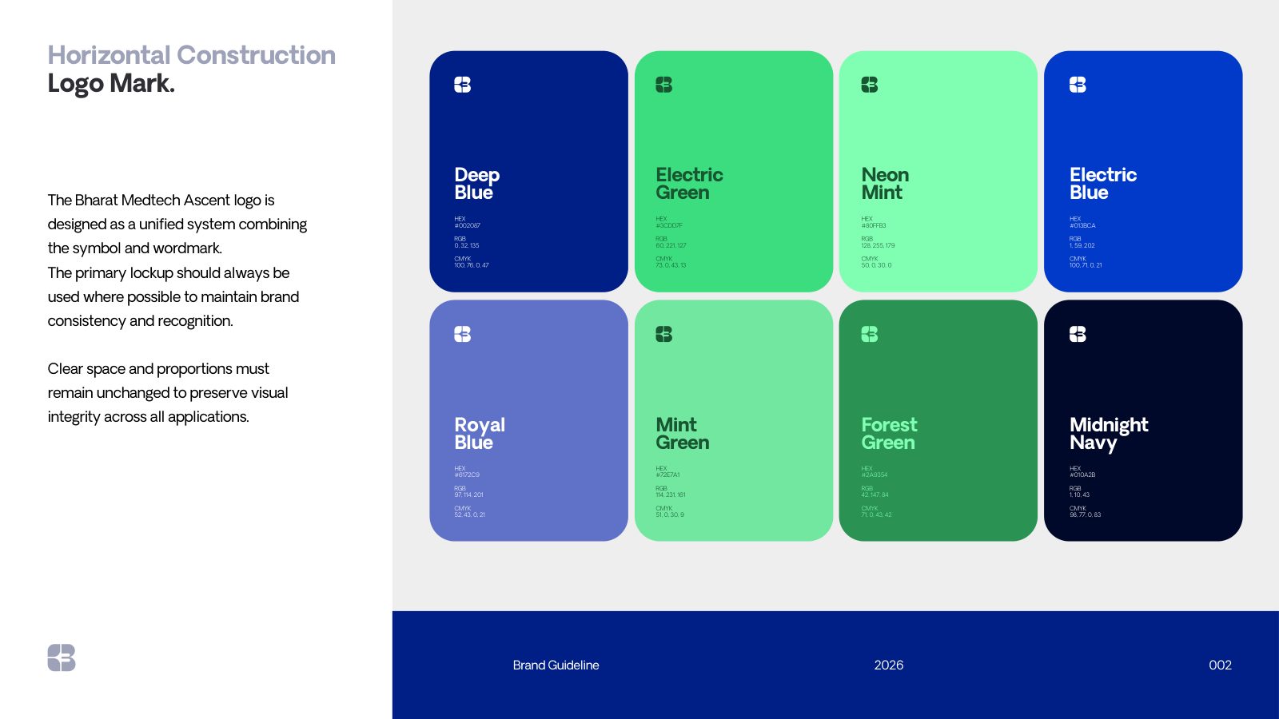Click the 'The Bharat Medtech Ascent logo' paragraph
The height and width of the screenshot is (719, 1279).
[177, 260]
